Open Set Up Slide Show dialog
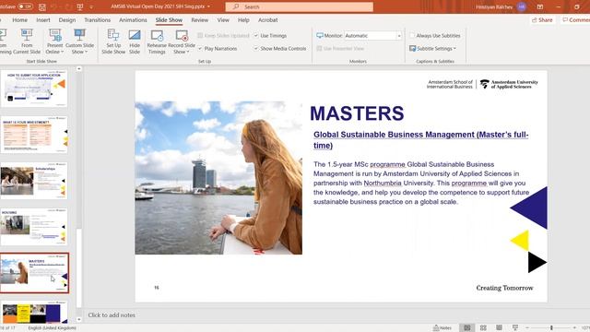The height and width of the screenshot is (332, 590). (x=113, y=41)
